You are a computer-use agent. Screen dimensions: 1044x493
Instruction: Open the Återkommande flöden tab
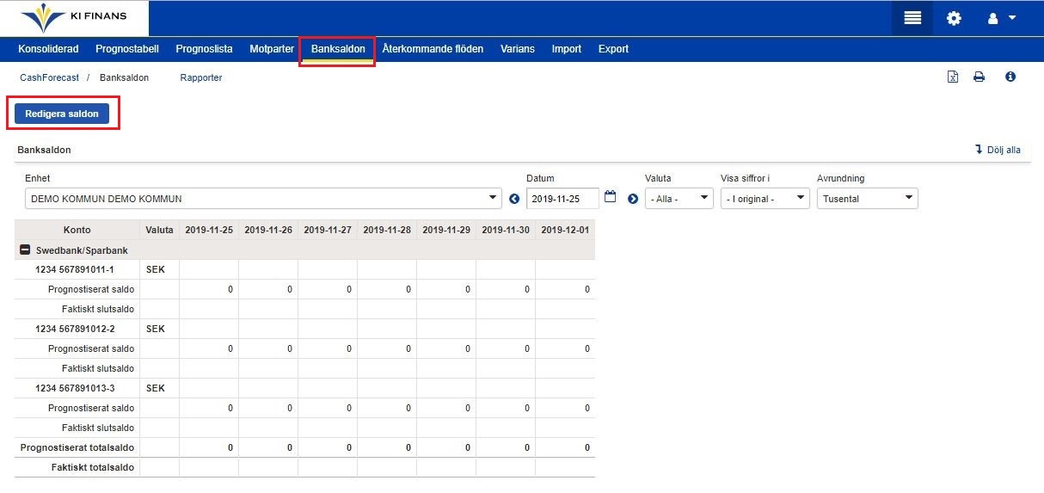coord(433,49)
